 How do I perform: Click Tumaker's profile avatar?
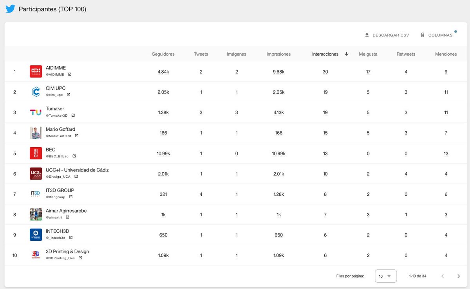[x=36, y=112]
